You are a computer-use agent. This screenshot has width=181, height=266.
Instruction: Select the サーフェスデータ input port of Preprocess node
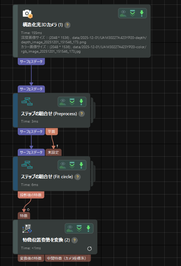pos(31,89)
